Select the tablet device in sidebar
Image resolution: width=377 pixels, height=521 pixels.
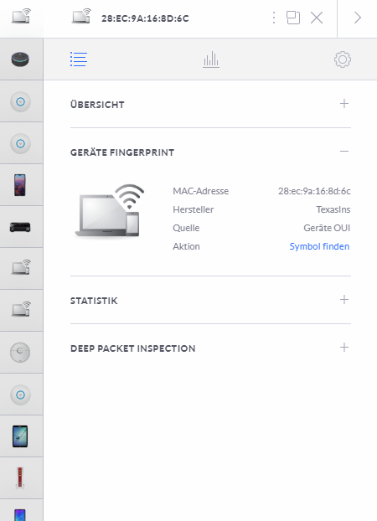(20, 436)
